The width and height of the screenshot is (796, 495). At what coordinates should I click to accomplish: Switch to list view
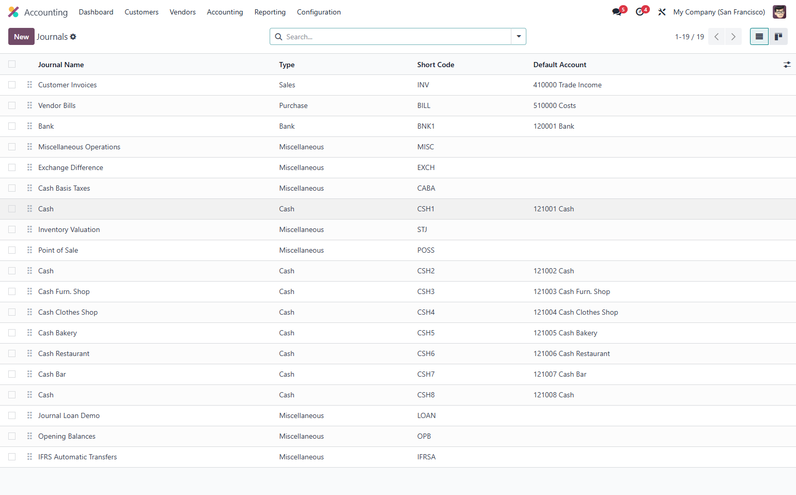tap(759, 37)
